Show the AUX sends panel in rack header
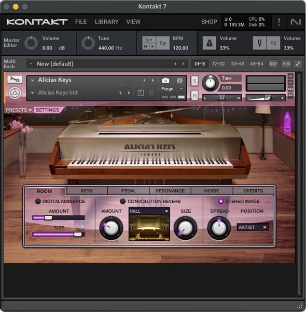Viewport: 306px width, 312px height. [287, 63]
